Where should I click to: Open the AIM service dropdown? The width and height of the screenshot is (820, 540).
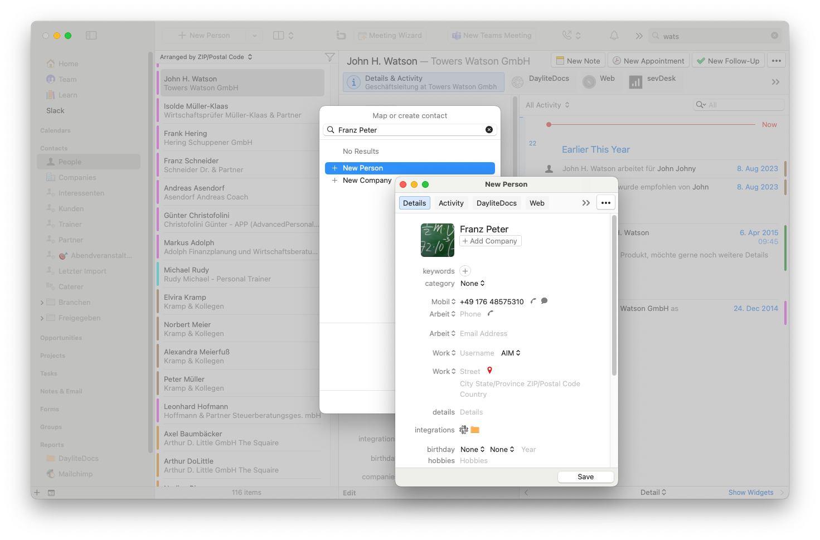[511, 353]
